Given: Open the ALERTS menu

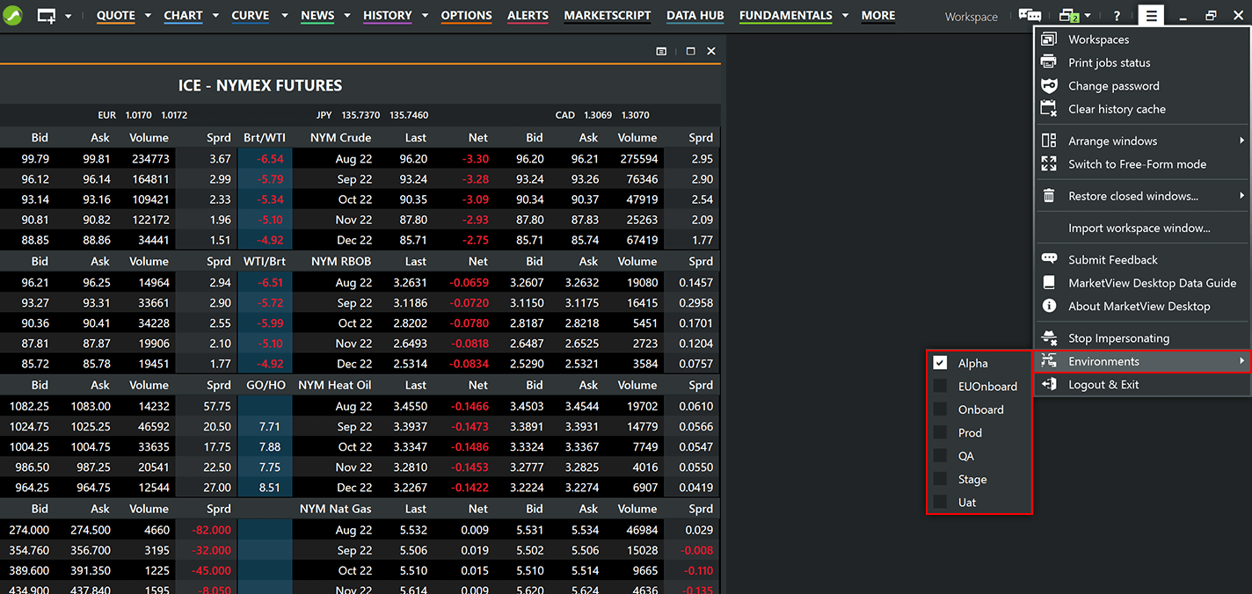Looking at the screenshot, I should pos(528,16).
